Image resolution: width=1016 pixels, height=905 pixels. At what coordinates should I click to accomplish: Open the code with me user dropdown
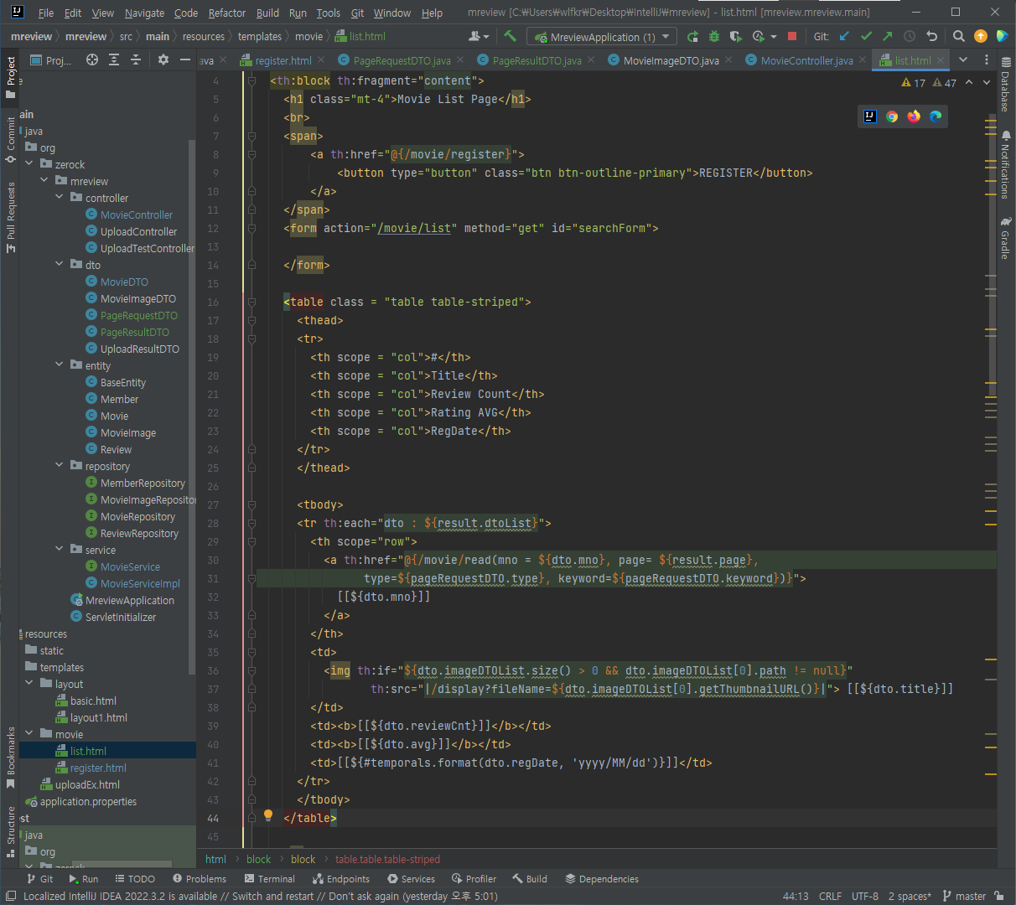pos(479,36)
